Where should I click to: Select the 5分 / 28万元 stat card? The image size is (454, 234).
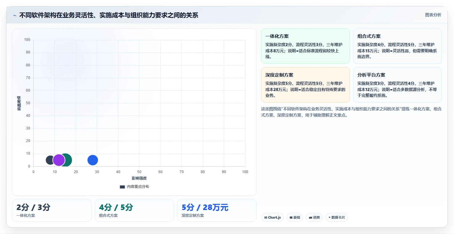click(217, 210)
